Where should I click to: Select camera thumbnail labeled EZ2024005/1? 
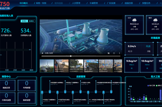coord(76,66)
